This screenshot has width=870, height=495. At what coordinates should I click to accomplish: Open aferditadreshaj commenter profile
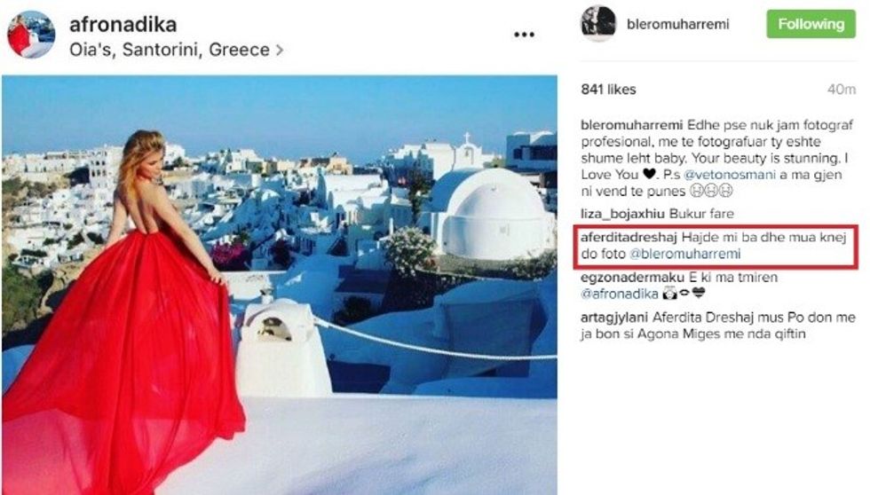tap(629, 237)
